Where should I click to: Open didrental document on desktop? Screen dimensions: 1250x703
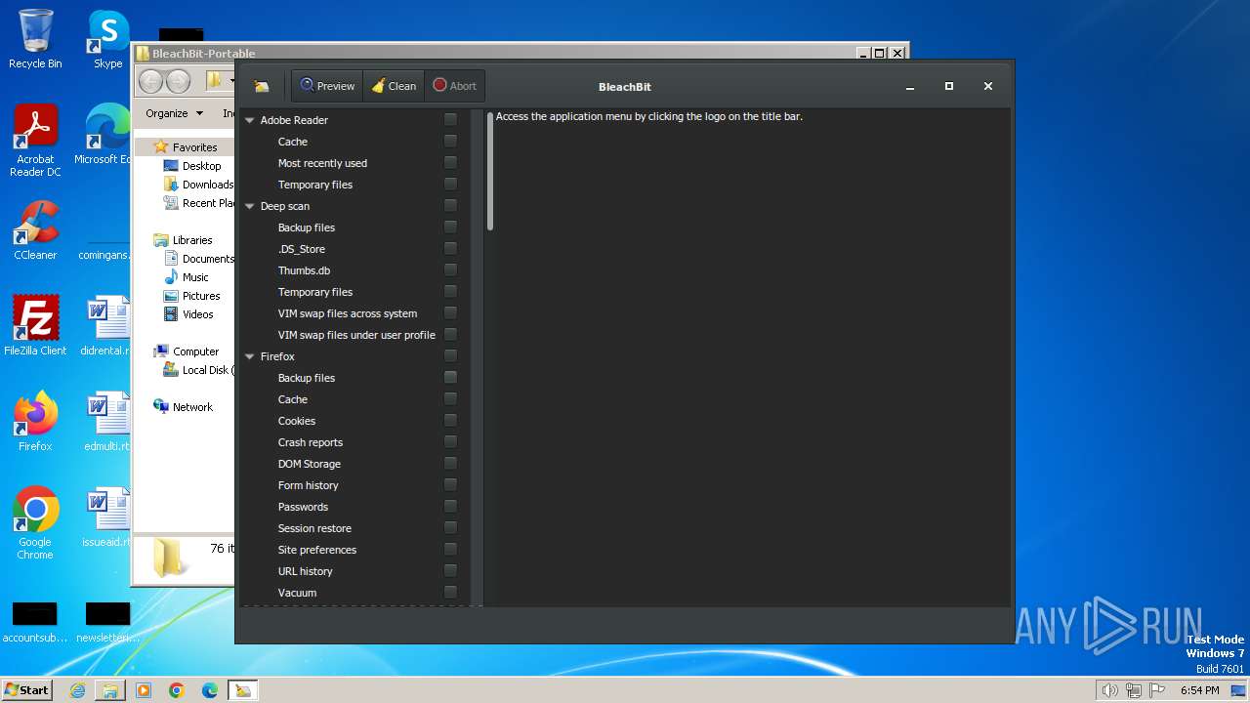point(105,326)
